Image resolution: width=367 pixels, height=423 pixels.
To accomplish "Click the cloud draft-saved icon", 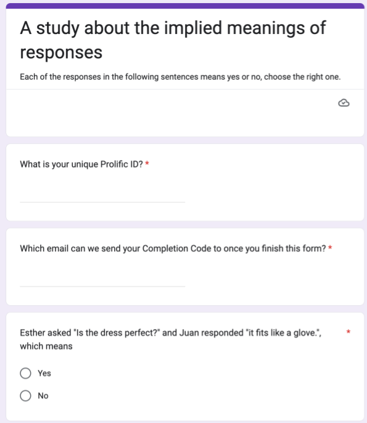I will click(x=344, y=103).
